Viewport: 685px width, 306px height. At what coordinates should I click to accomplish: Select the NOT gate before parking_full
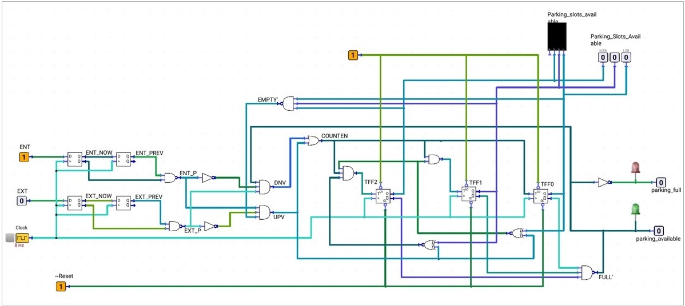pos(604,182)
